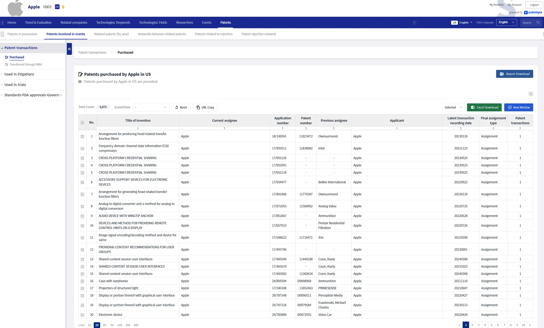
Task: Click the search magnifier icon
Action: (x=538, y=23)
